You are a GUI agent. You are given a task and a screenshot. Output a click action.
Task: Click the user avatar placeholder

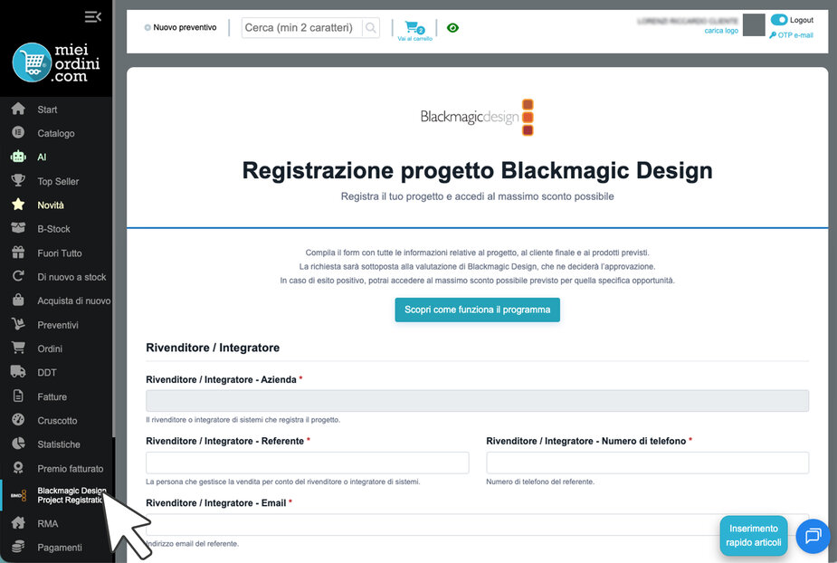pos(754,25)
